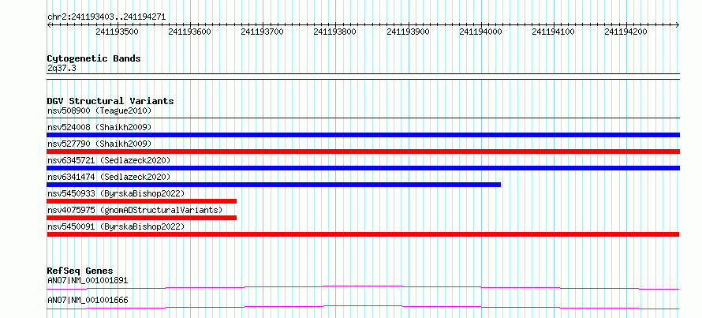This screenshot has height=318, width=702.
Task: Click the red bar for nsv5450091
Action: click(363, 234)
